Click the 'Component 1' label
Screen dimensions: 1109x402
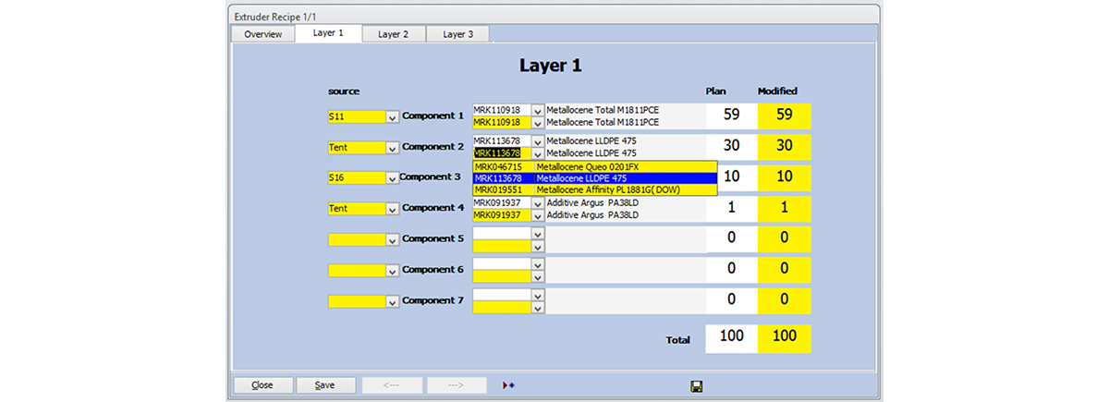click(433, 116)
